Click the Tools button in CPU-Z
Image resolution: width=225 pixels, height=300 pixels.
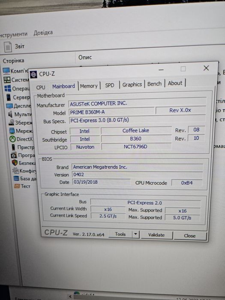point(120,234)
